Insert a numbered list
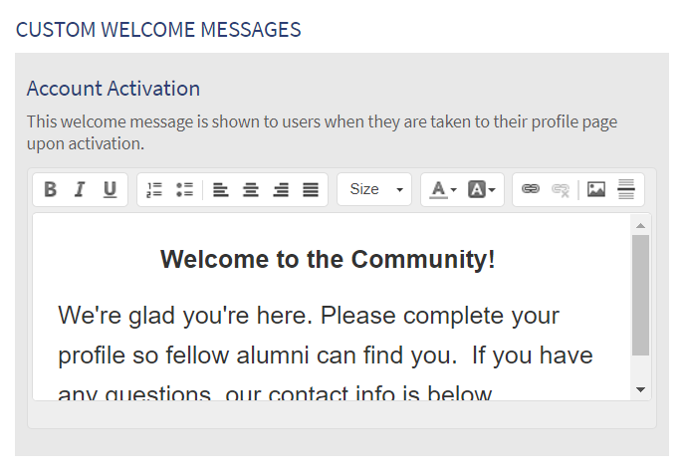The width and height of the screenshot is (686, 473). click(154, 189)
